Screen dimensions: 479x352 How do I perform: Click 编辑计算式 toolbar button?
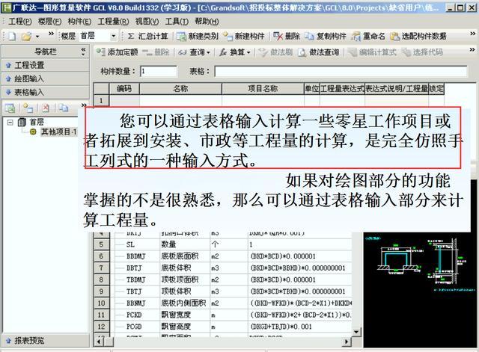click(373, 52)
